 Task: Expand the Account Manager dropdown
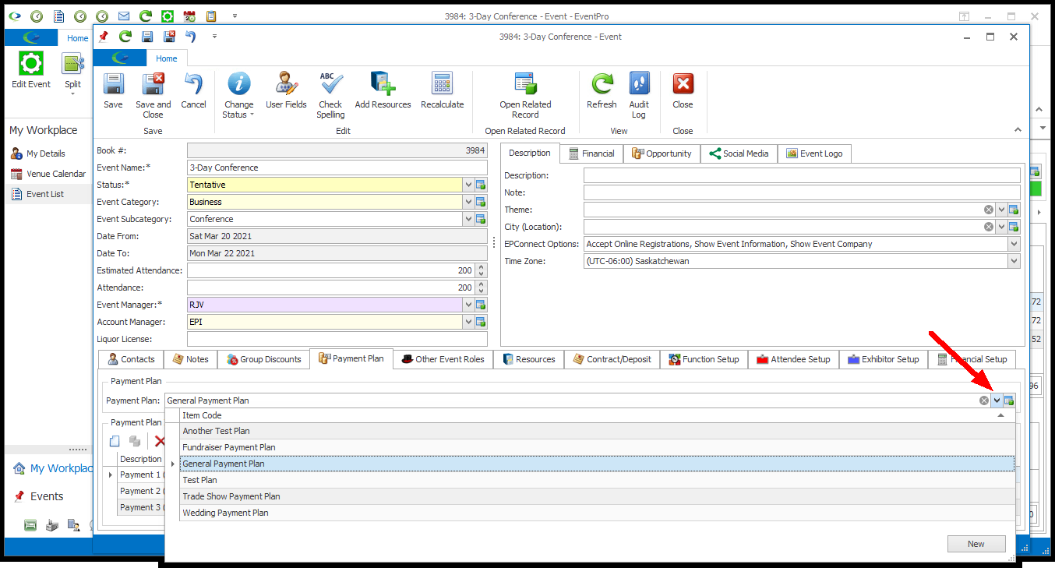(x=468, y=322)
